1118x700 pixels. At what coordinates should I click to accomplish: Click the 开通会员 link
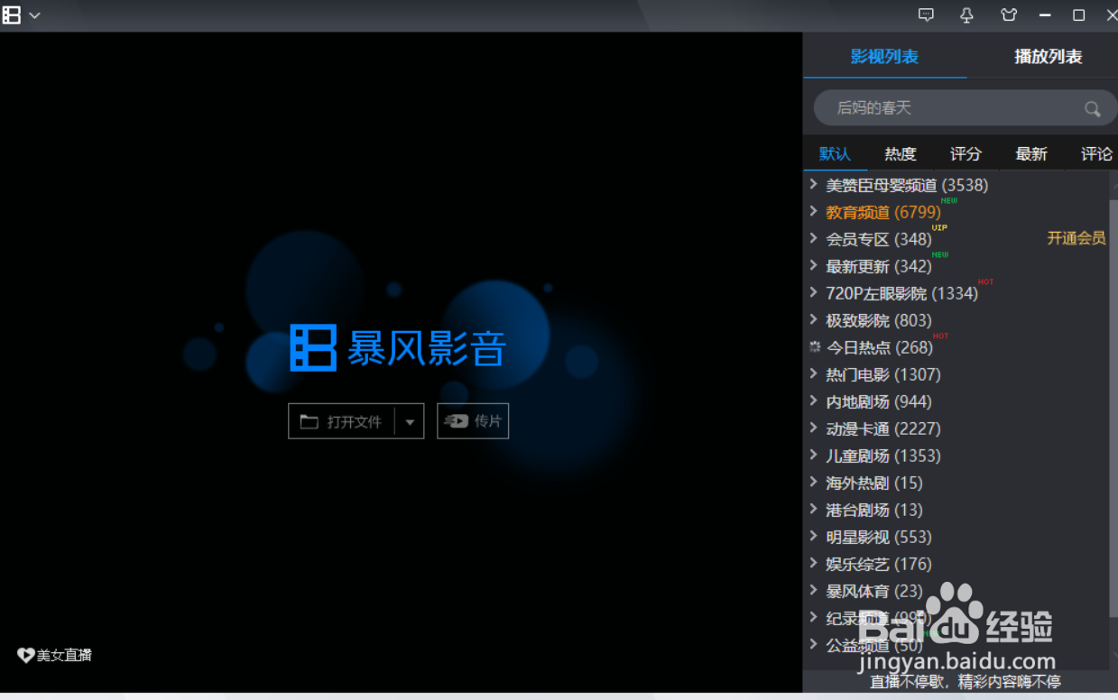click(x=1076, y=238)
